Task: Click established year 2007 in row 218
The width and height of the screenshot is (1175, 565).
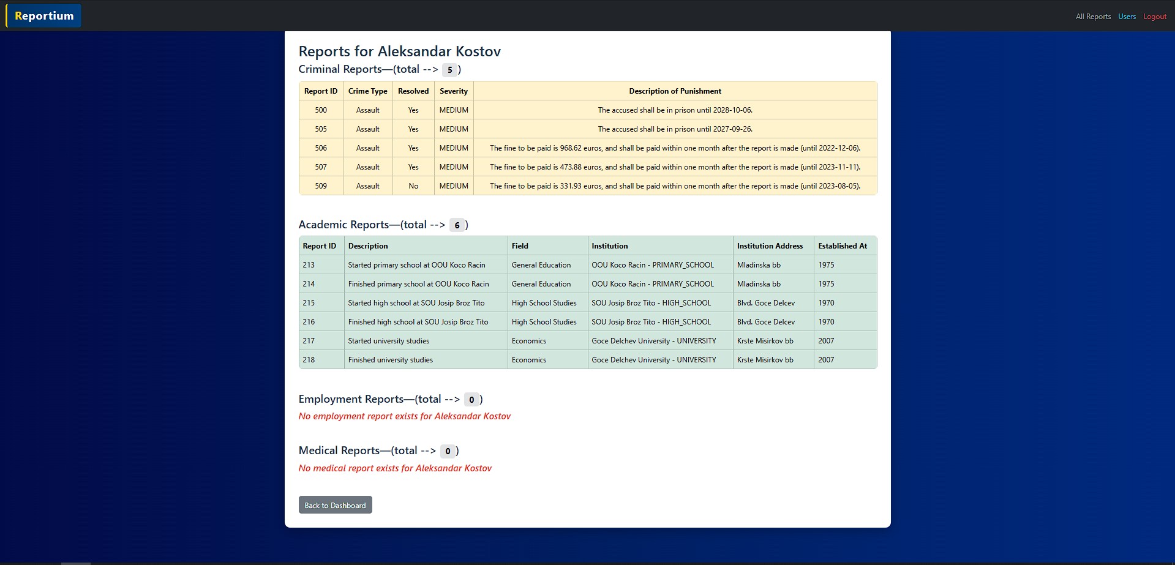Action: [826, 360]
